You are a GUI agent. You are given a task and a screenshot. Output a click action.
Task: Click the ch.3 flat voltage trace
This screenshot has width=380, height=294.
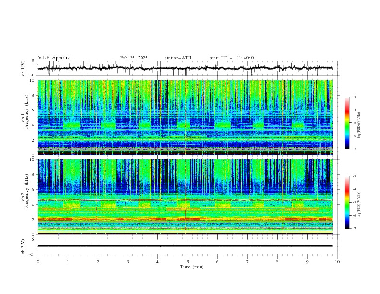point(185,246)
